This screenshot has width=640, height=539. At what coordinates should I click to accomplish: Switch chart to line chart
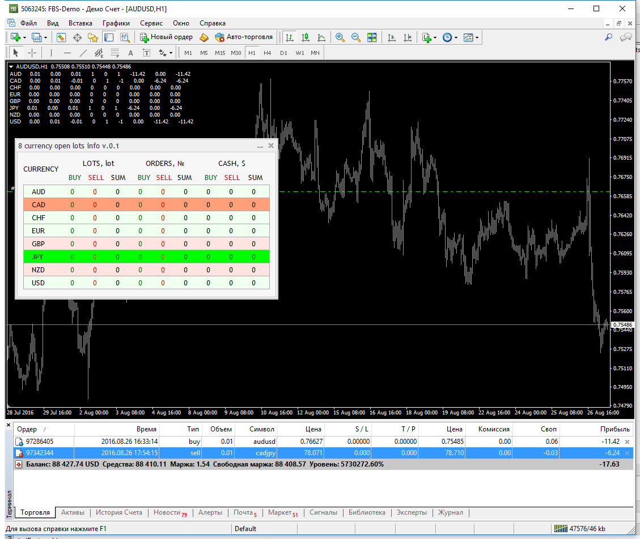point(321,37)
